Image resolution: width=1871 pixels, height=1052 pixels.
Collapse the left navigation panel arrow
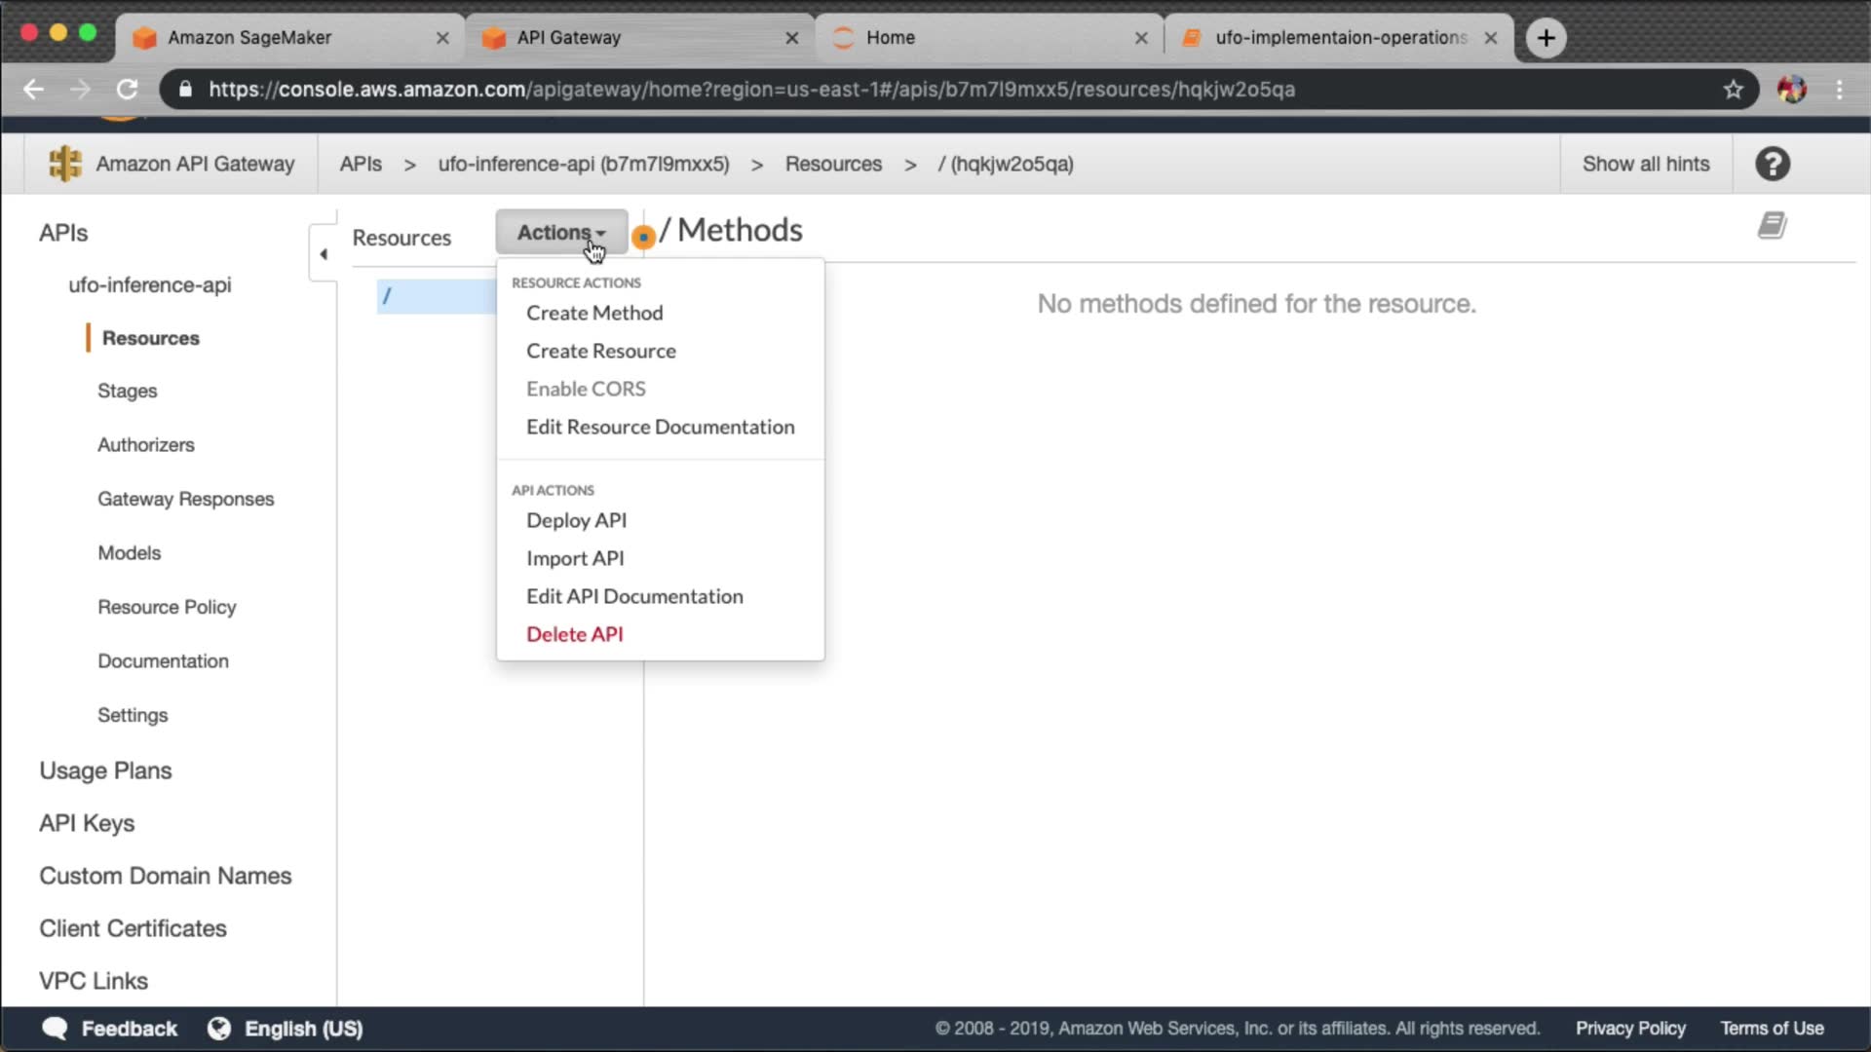324,254
